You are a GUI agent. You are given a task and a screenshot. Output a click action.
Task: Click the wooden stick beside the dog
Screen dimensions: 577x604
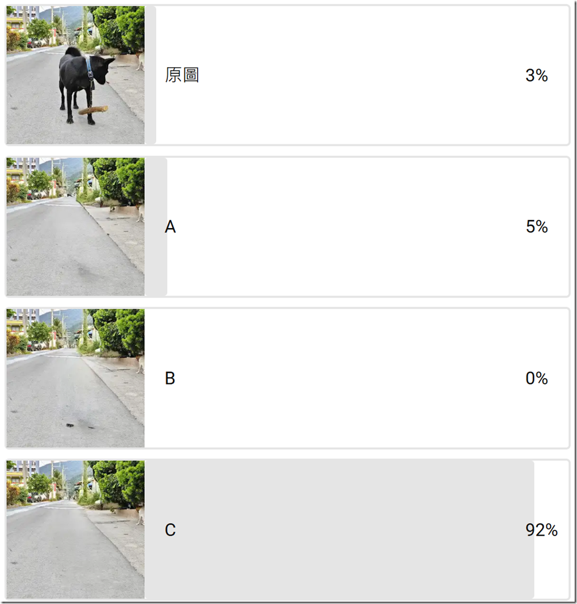(x=93, y=110)
